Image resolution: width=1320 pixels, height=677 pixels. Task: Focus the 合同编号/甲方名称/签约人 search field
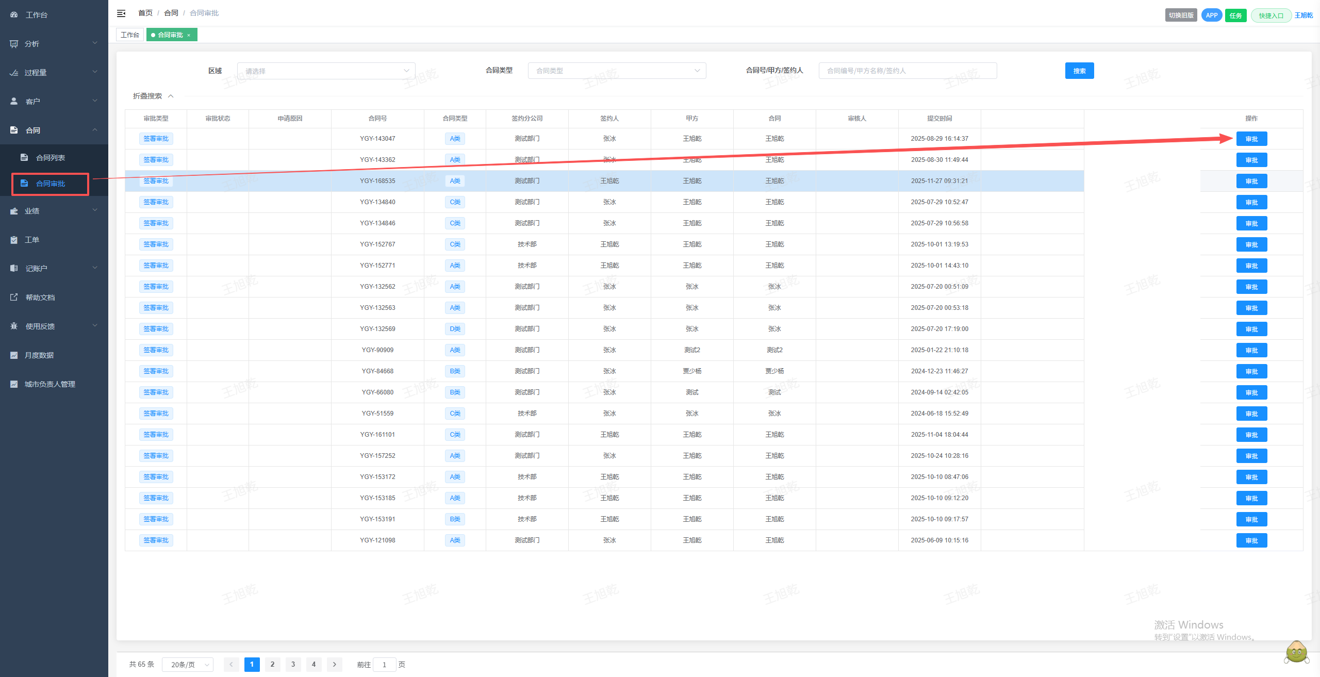[908, 71]
